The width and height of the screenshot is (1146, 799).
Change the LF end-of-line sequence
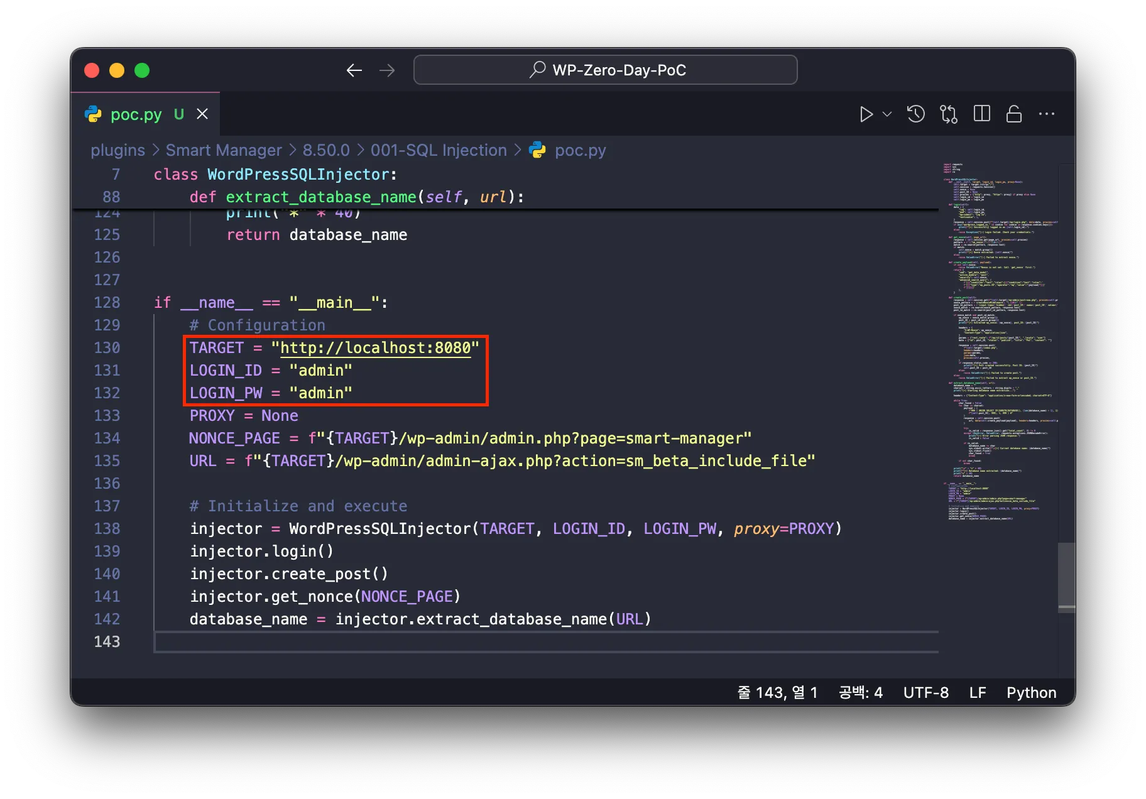tap(977, 692)
